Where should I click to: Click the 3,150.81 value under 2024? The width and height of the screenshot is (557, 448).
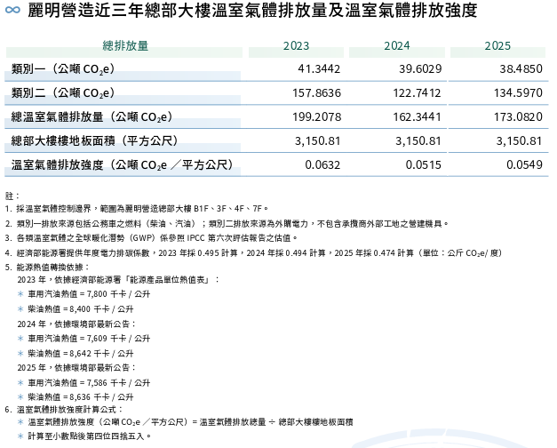coord(418,141)
